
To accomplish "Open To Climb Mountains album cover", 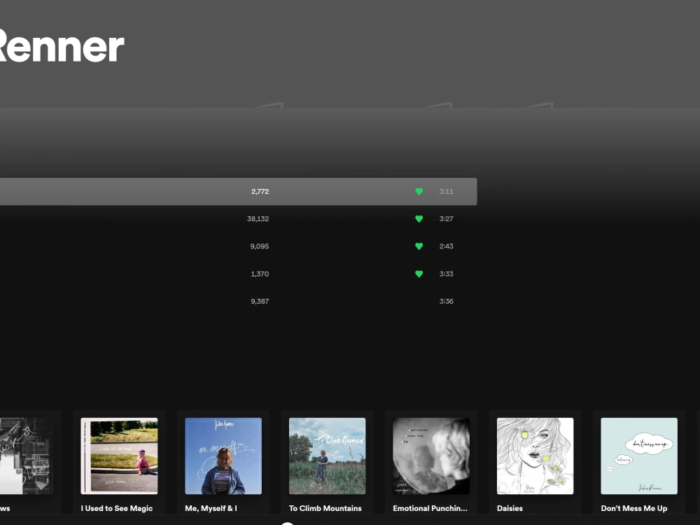I will pos(327,456).
